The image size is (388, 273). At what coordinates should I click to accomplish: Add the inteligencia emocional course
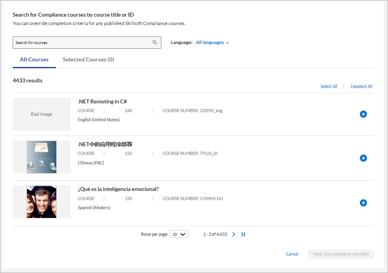pyautogui.click(x=363, y=203)
